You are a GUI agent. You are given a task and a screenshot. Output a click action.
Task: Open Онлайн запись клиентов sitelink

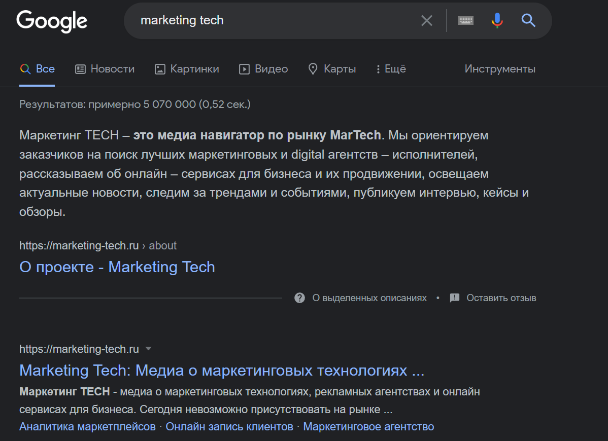[229, 427]
